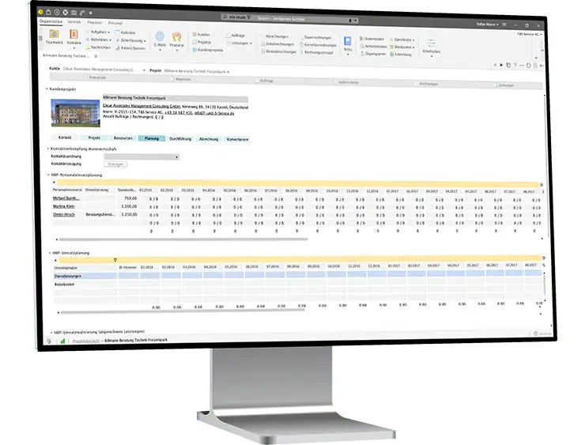Open Dieter Hirsch resource link
The height and width of the screenshot is (445, 585).
click(x=64, y=214)
